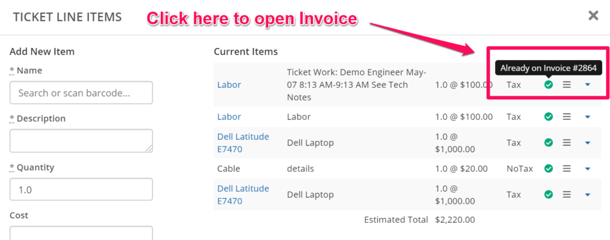Open hamburger menu on Ticket Work row

(567, 85)
